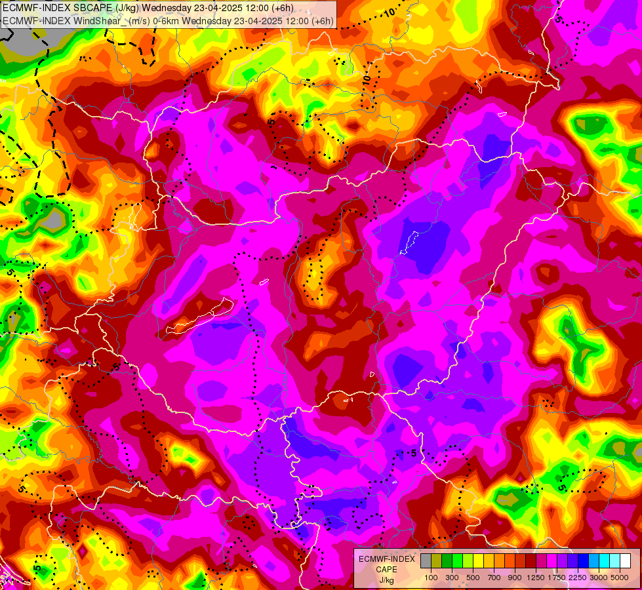Viewport: 642px width, 590px height.
Task: Click the amber gold legend swatch
Action: tap(489, 560)
